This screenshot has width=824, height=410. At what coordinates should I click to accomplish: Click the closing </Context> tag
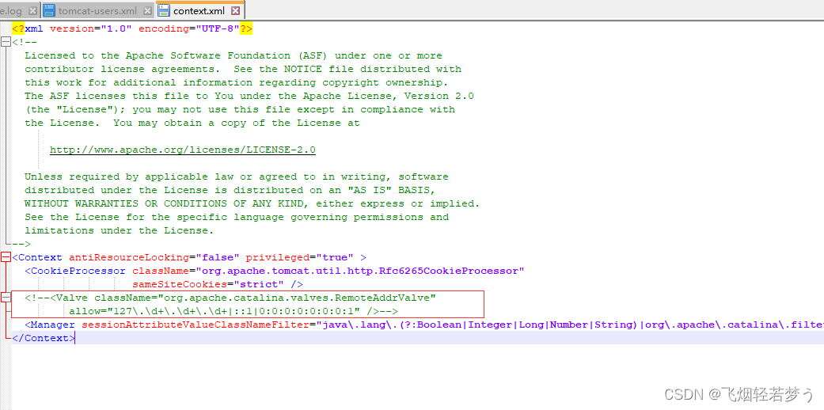44,338
